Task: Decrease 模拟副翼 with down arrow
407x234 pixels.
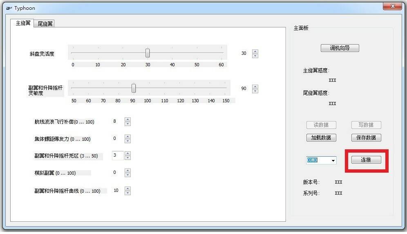Action: click(x=127, y=175)
